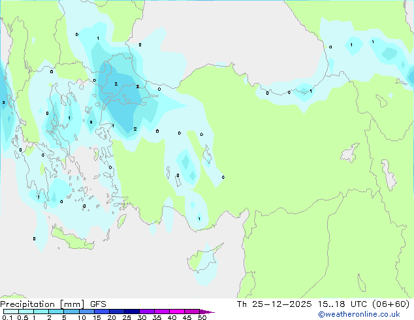Click the "30" legend scale label
This screenshot has width=414, height=320.
click(x=142, y=317)
